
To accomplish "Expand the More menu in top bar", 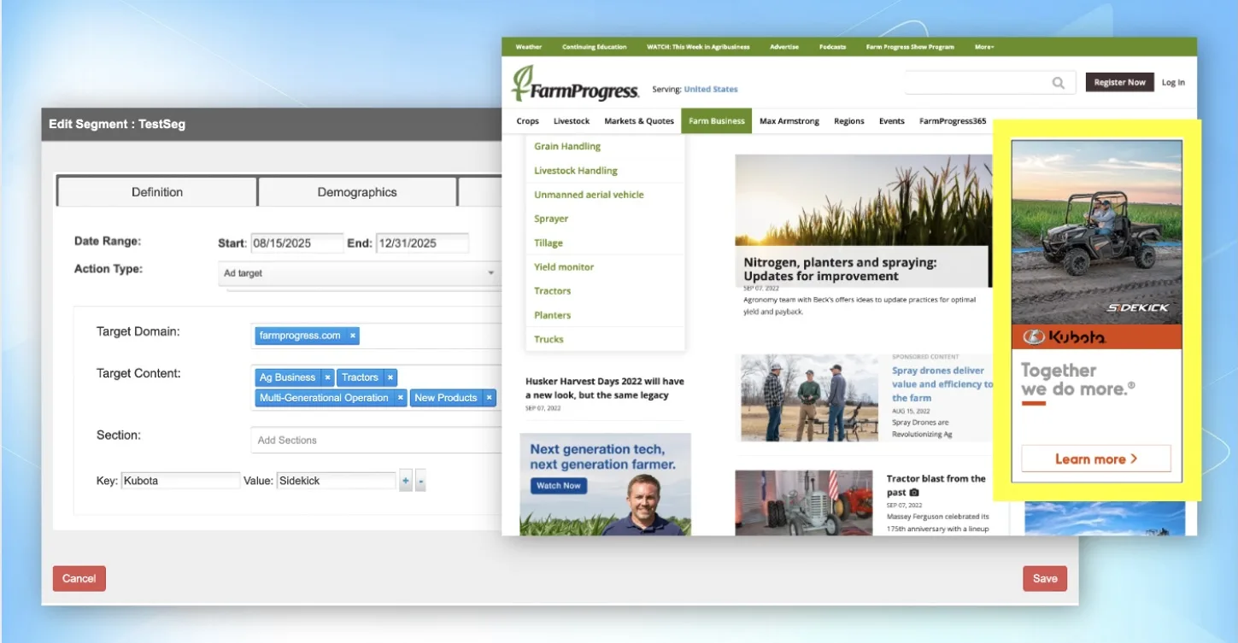I will coord(984,47).
